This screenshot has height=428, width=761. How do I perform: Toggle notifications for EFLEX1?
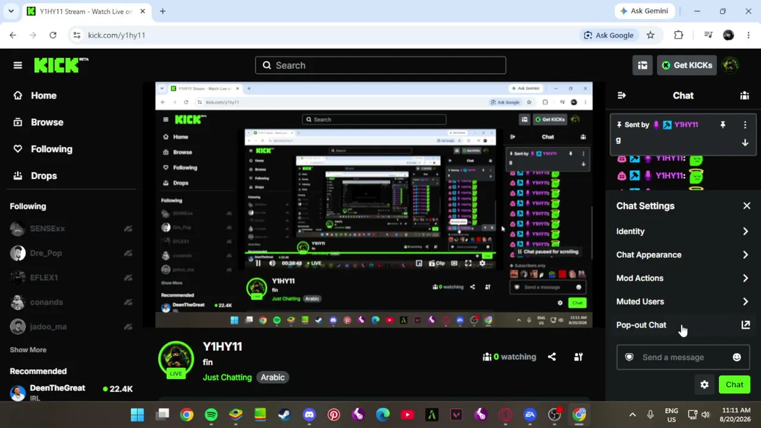tap(128, 278)
